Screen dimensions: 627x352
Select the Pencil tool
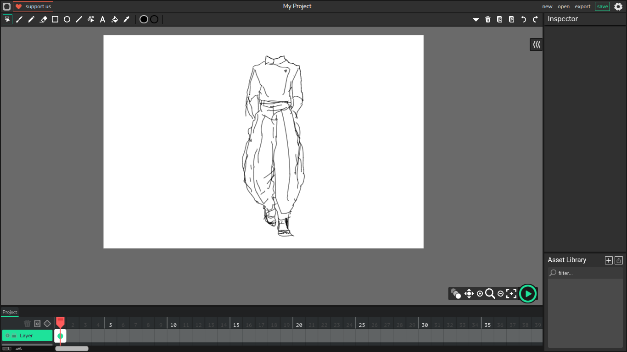(31, 19)
